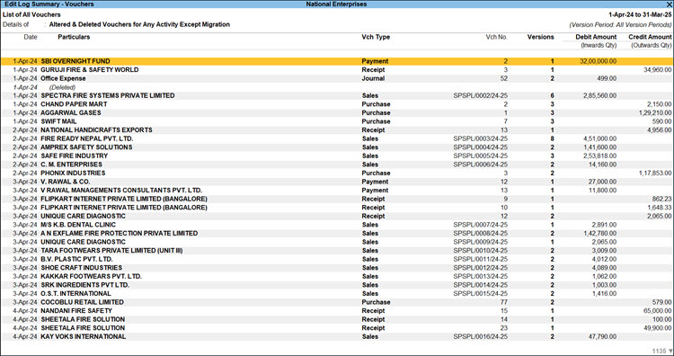Click the Vch Type column header
The image size is (674, 356).
point(376,37)
